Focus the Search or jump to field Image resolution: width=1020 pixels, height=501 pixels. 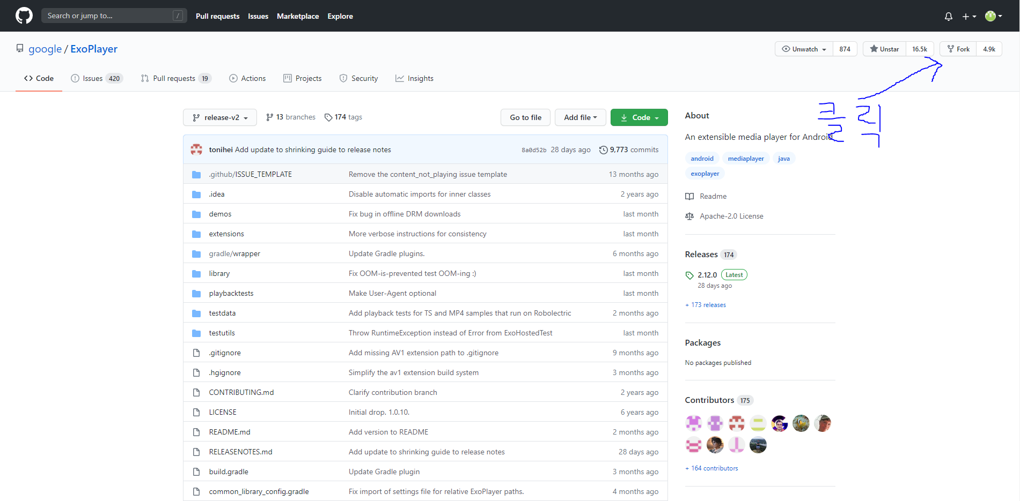click(x=114, y=16)
